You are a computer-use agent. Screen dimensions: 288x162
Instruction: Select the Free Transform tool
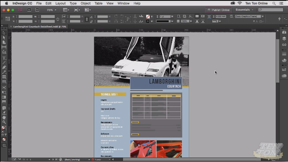pyautogui.click(x=4, y=92)
